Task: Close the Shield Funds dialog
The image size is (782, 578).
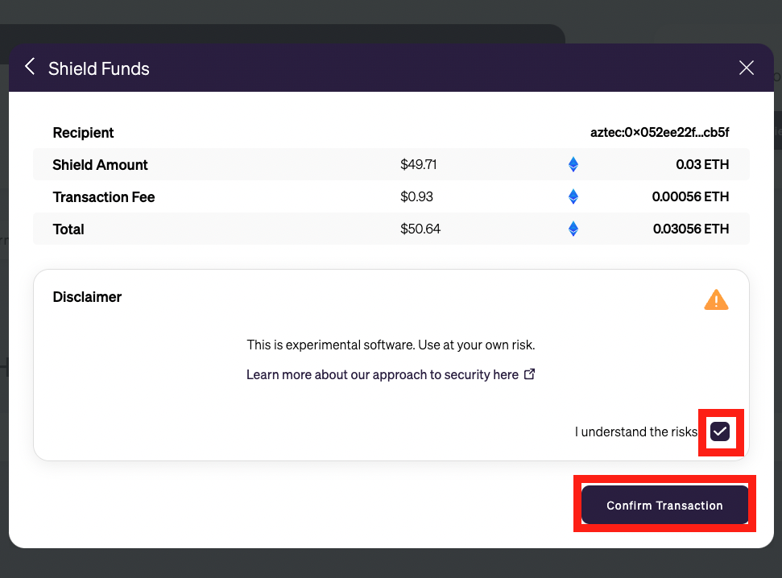Action: 746,68
